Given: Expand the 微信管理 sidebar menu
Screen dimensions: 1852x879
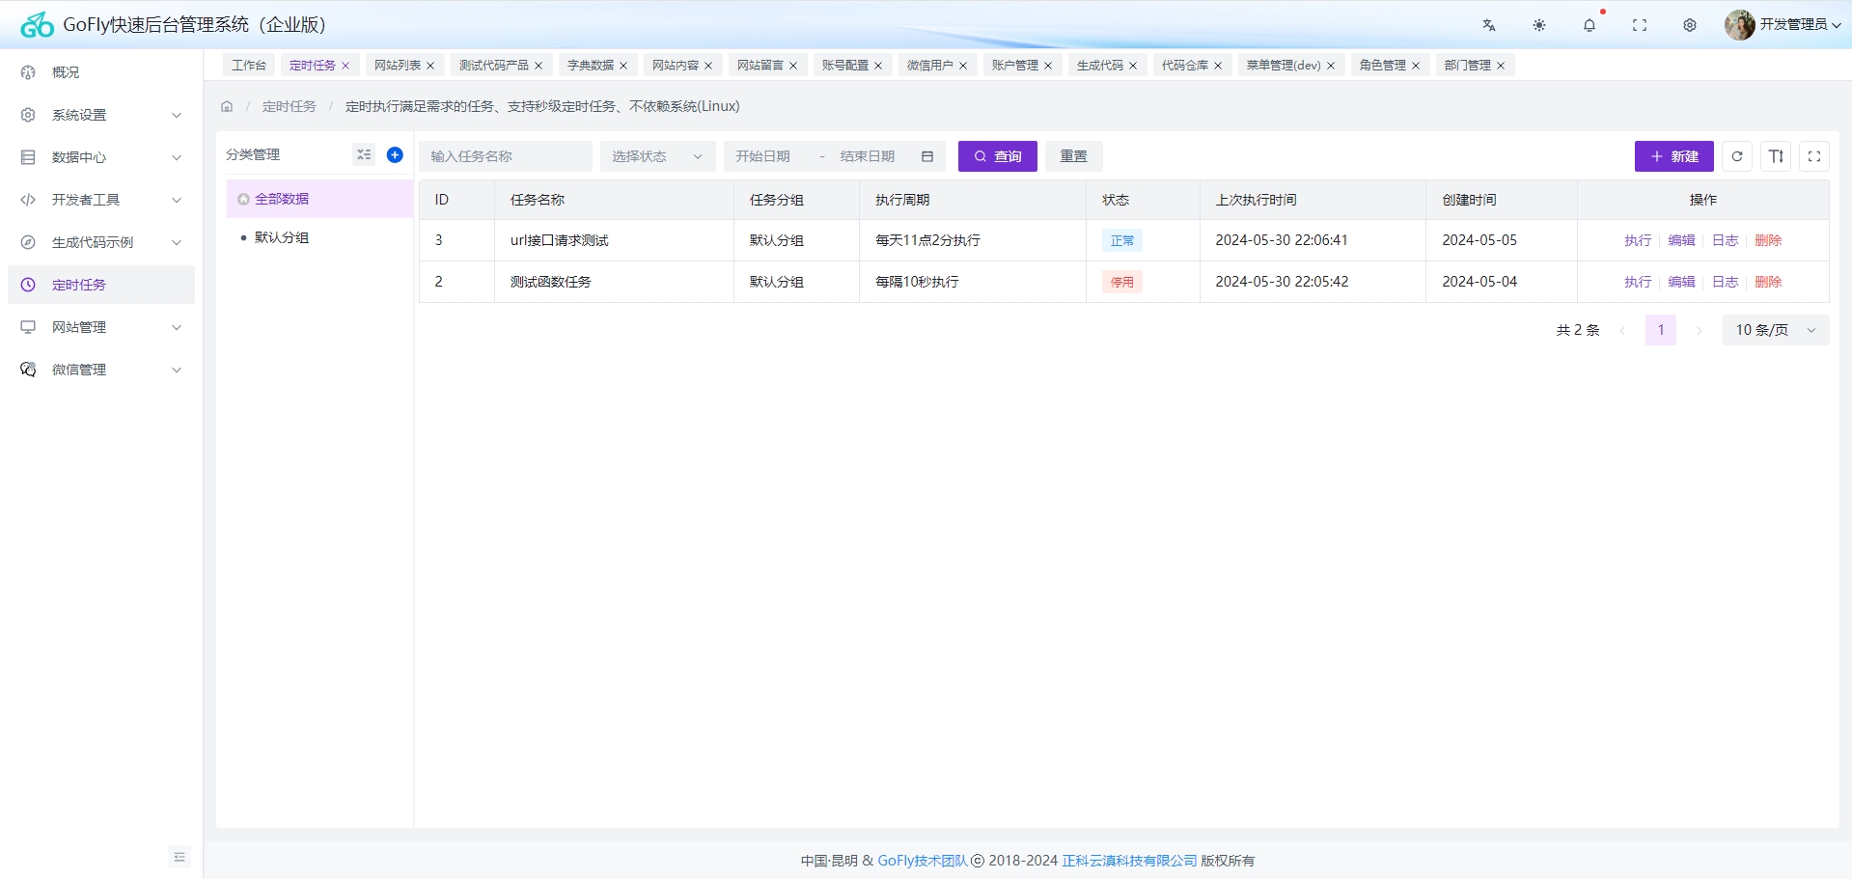Looking at the screenshot, I should coord(101,370).
